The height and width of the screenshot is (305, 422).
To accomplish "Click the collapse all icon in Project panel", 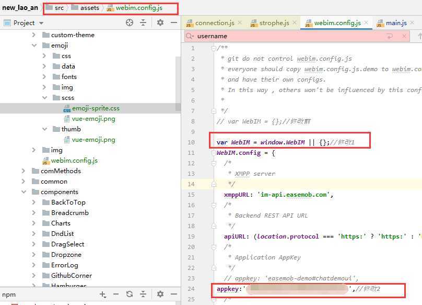I will (x=143, y=22).
